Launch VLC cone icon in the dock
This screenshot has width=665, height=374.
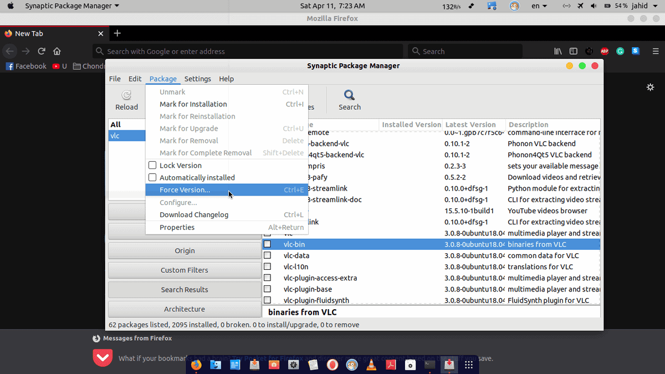[371, 365]
